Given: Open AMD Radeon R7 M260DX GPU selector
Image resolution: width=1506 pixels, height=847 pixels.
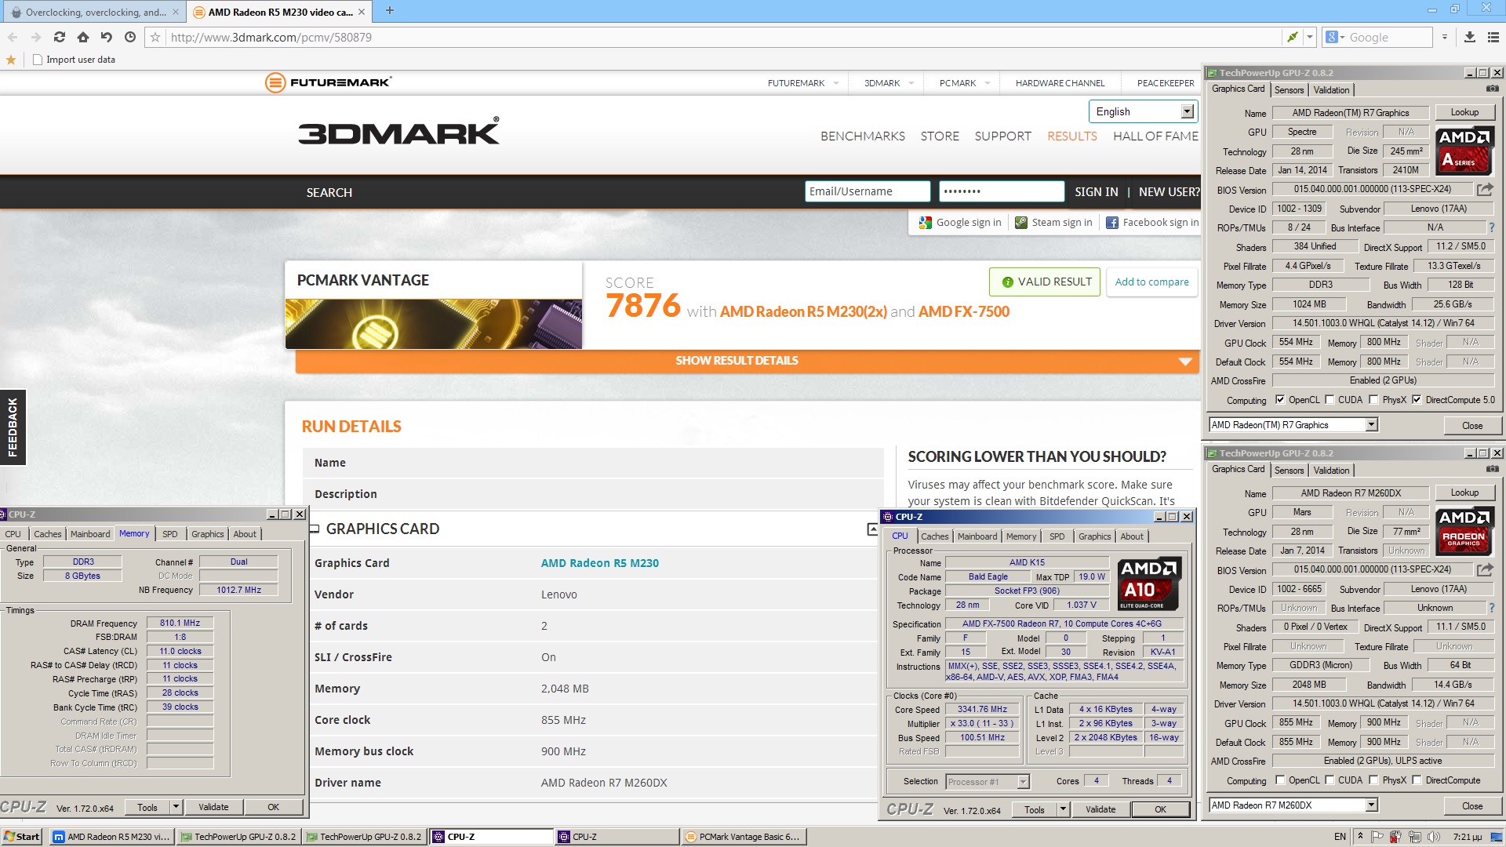Looking at the screenshot, I should pos(1293,805).
